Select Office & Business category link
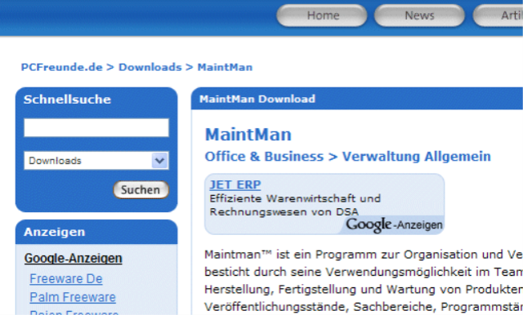The height and width of the screenshot is (315, 523). 264,157
